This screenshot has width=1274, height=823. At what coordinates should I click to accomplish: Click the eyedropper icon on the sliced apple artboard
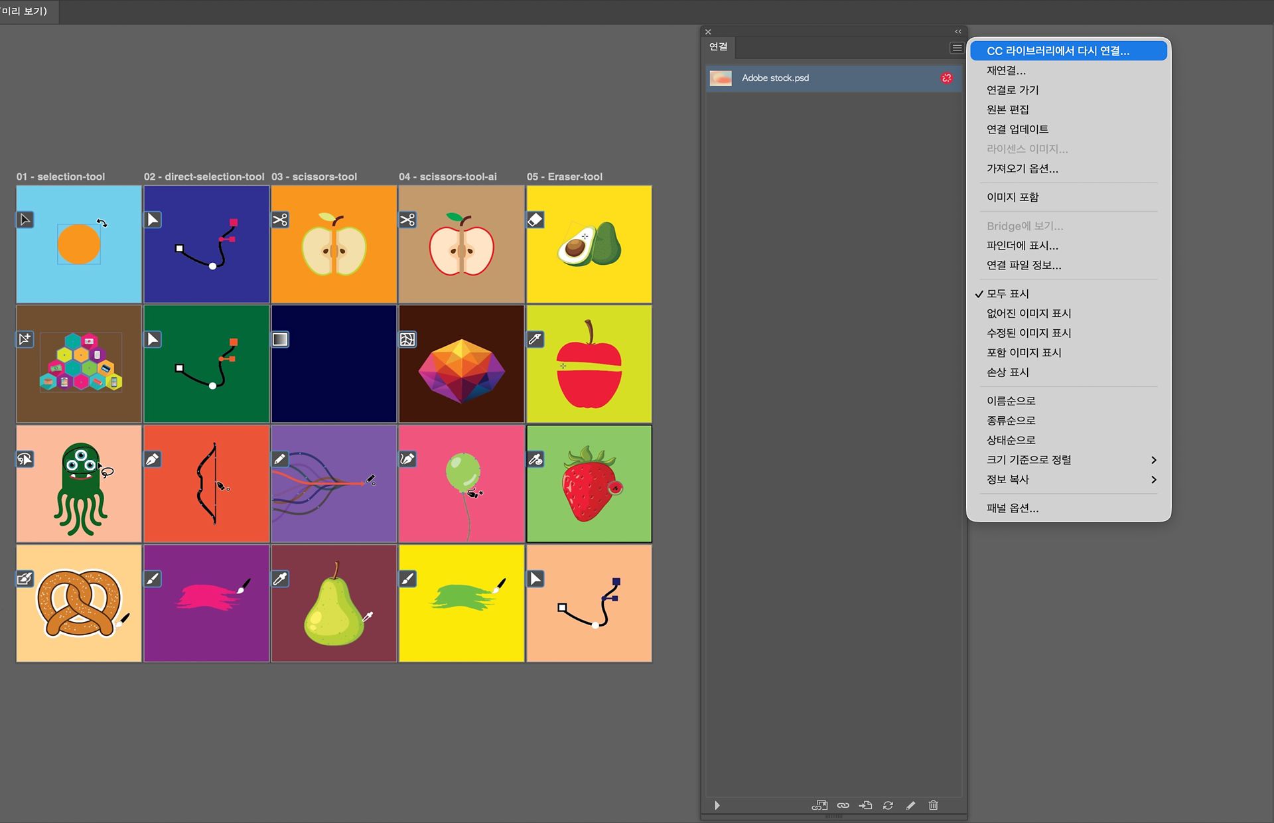click(x=535, y=339)
